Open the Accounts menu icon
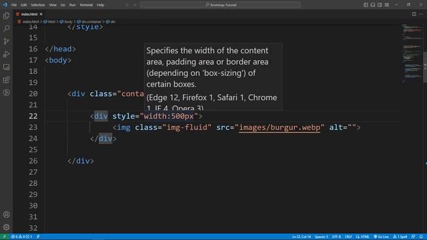 pyautogui.click(x=6, y=215)
